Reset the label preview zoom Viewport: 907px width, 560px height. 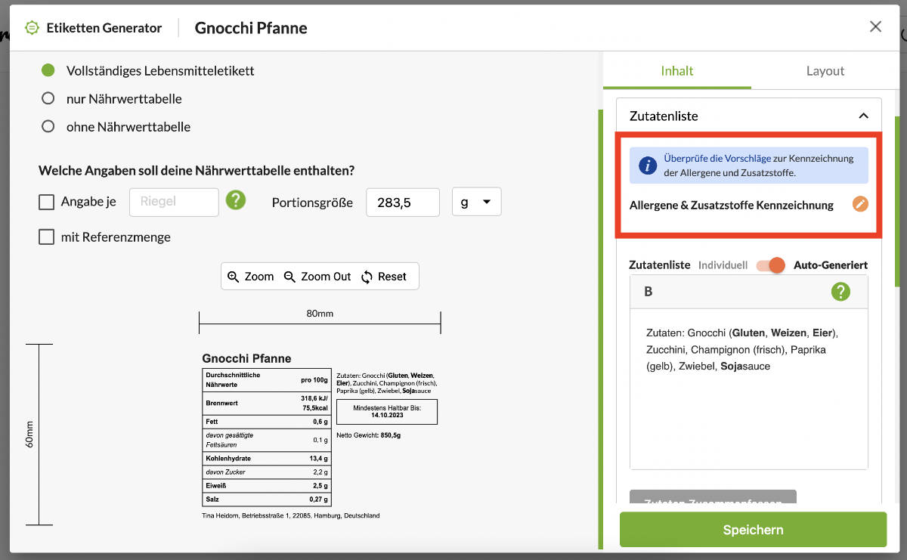pyautogui.click(x=384, y=277)
